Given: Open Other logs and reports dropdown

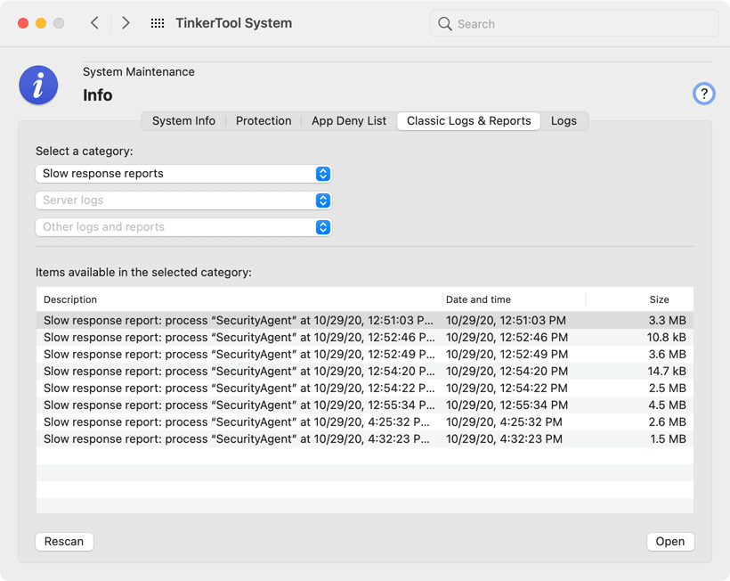Looking at the screenshot, I should [x=183, y=227].
